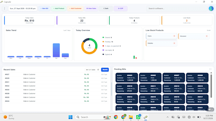216x121 pixels.
Task: Open pending invoice #0014 card
Action: click(x=127, y=99)
